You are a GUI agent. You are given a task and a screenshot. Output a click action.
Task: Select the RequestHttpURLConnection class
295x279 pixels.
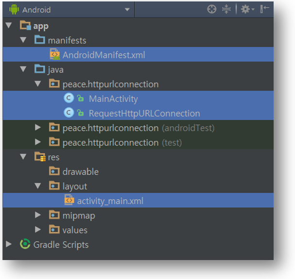tap(144, 113)
